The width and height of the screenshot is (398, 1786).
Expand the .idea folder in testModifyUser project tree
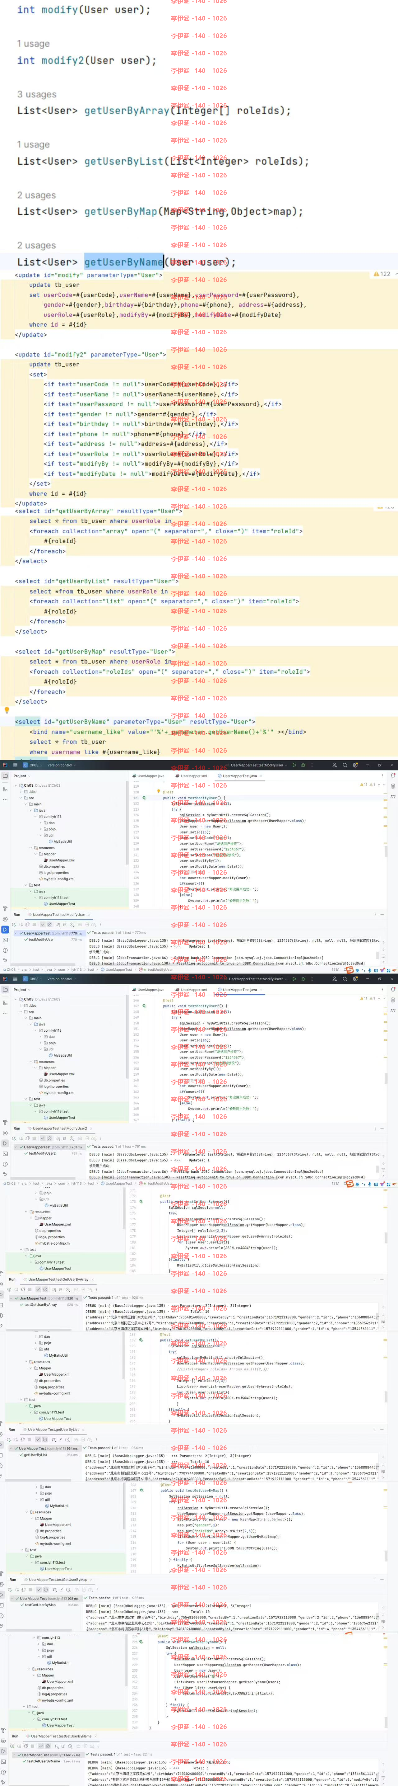coord(21,792)
